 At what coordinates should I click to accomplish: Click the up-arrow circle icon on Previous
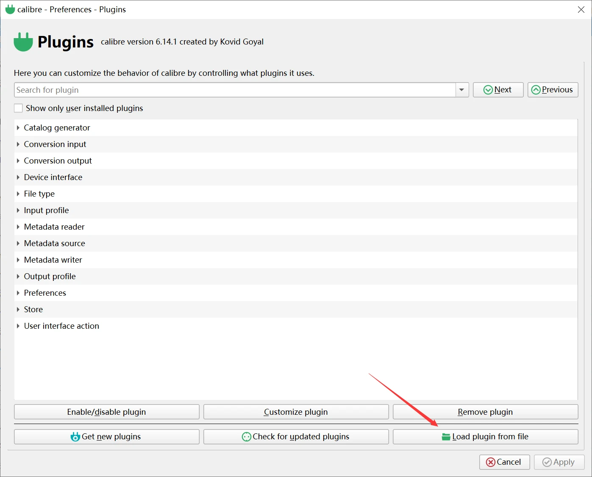click(x=536, y=90)
